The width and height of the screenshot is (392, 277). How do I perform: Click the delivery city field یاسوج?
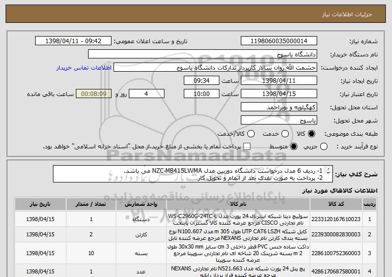pyautogui.click(x=279, y=120)
